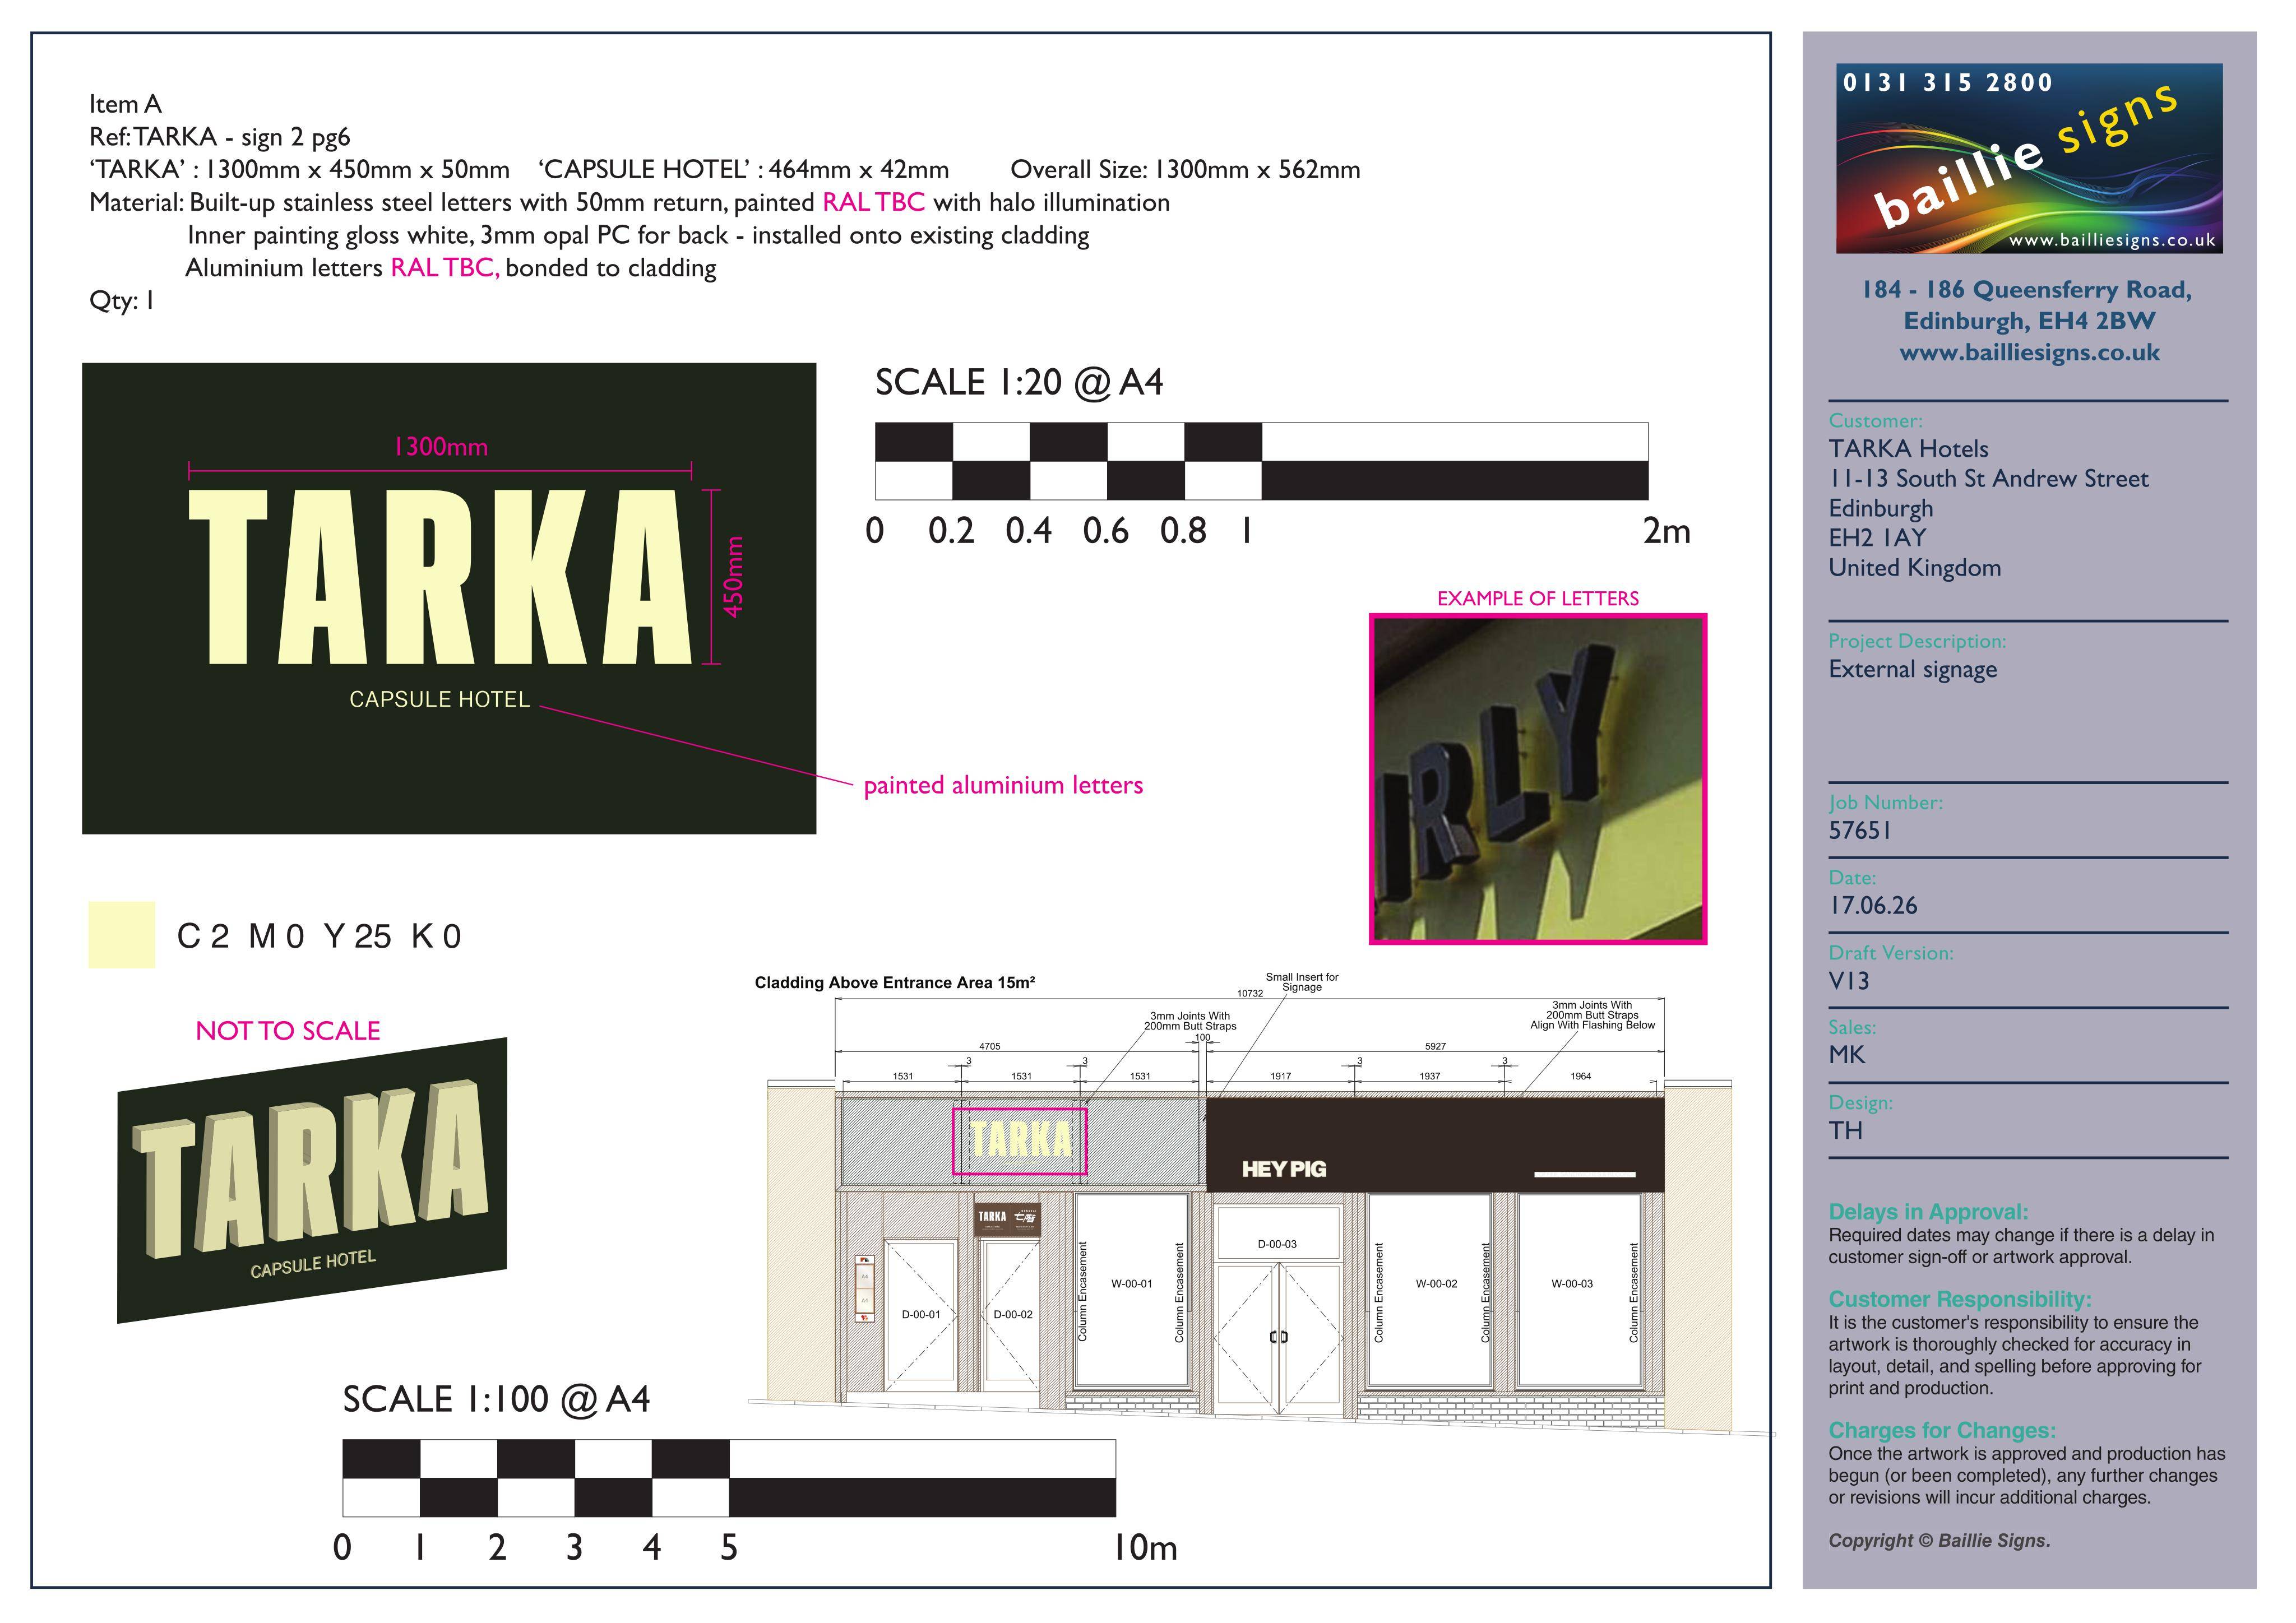Select 'Ref: TARKA - sign 2 pg6' line
Image resolution: width=2296 pixels, height=1623 pixels.
click(x=220, y=137)
